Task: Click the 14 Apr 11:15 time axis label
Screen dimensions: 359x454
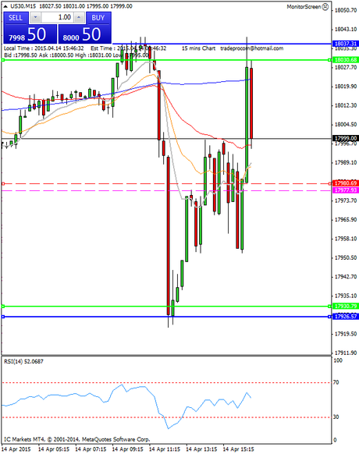Action: (x=165, y=449)
